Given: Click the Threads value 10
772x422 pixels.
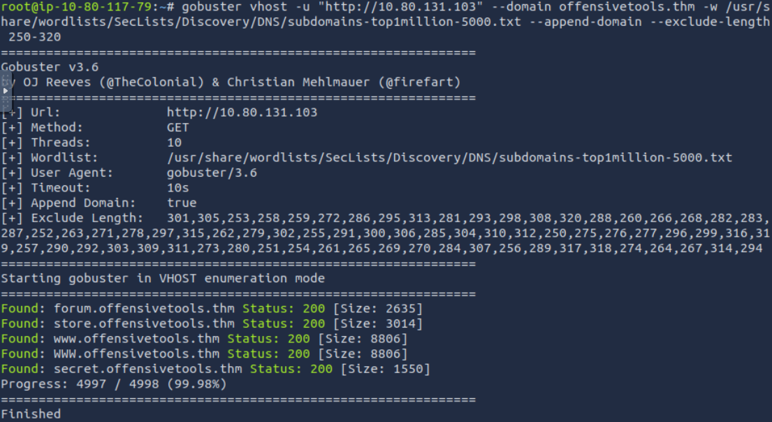Looking at the screenshot, I should tap(174, 143).
